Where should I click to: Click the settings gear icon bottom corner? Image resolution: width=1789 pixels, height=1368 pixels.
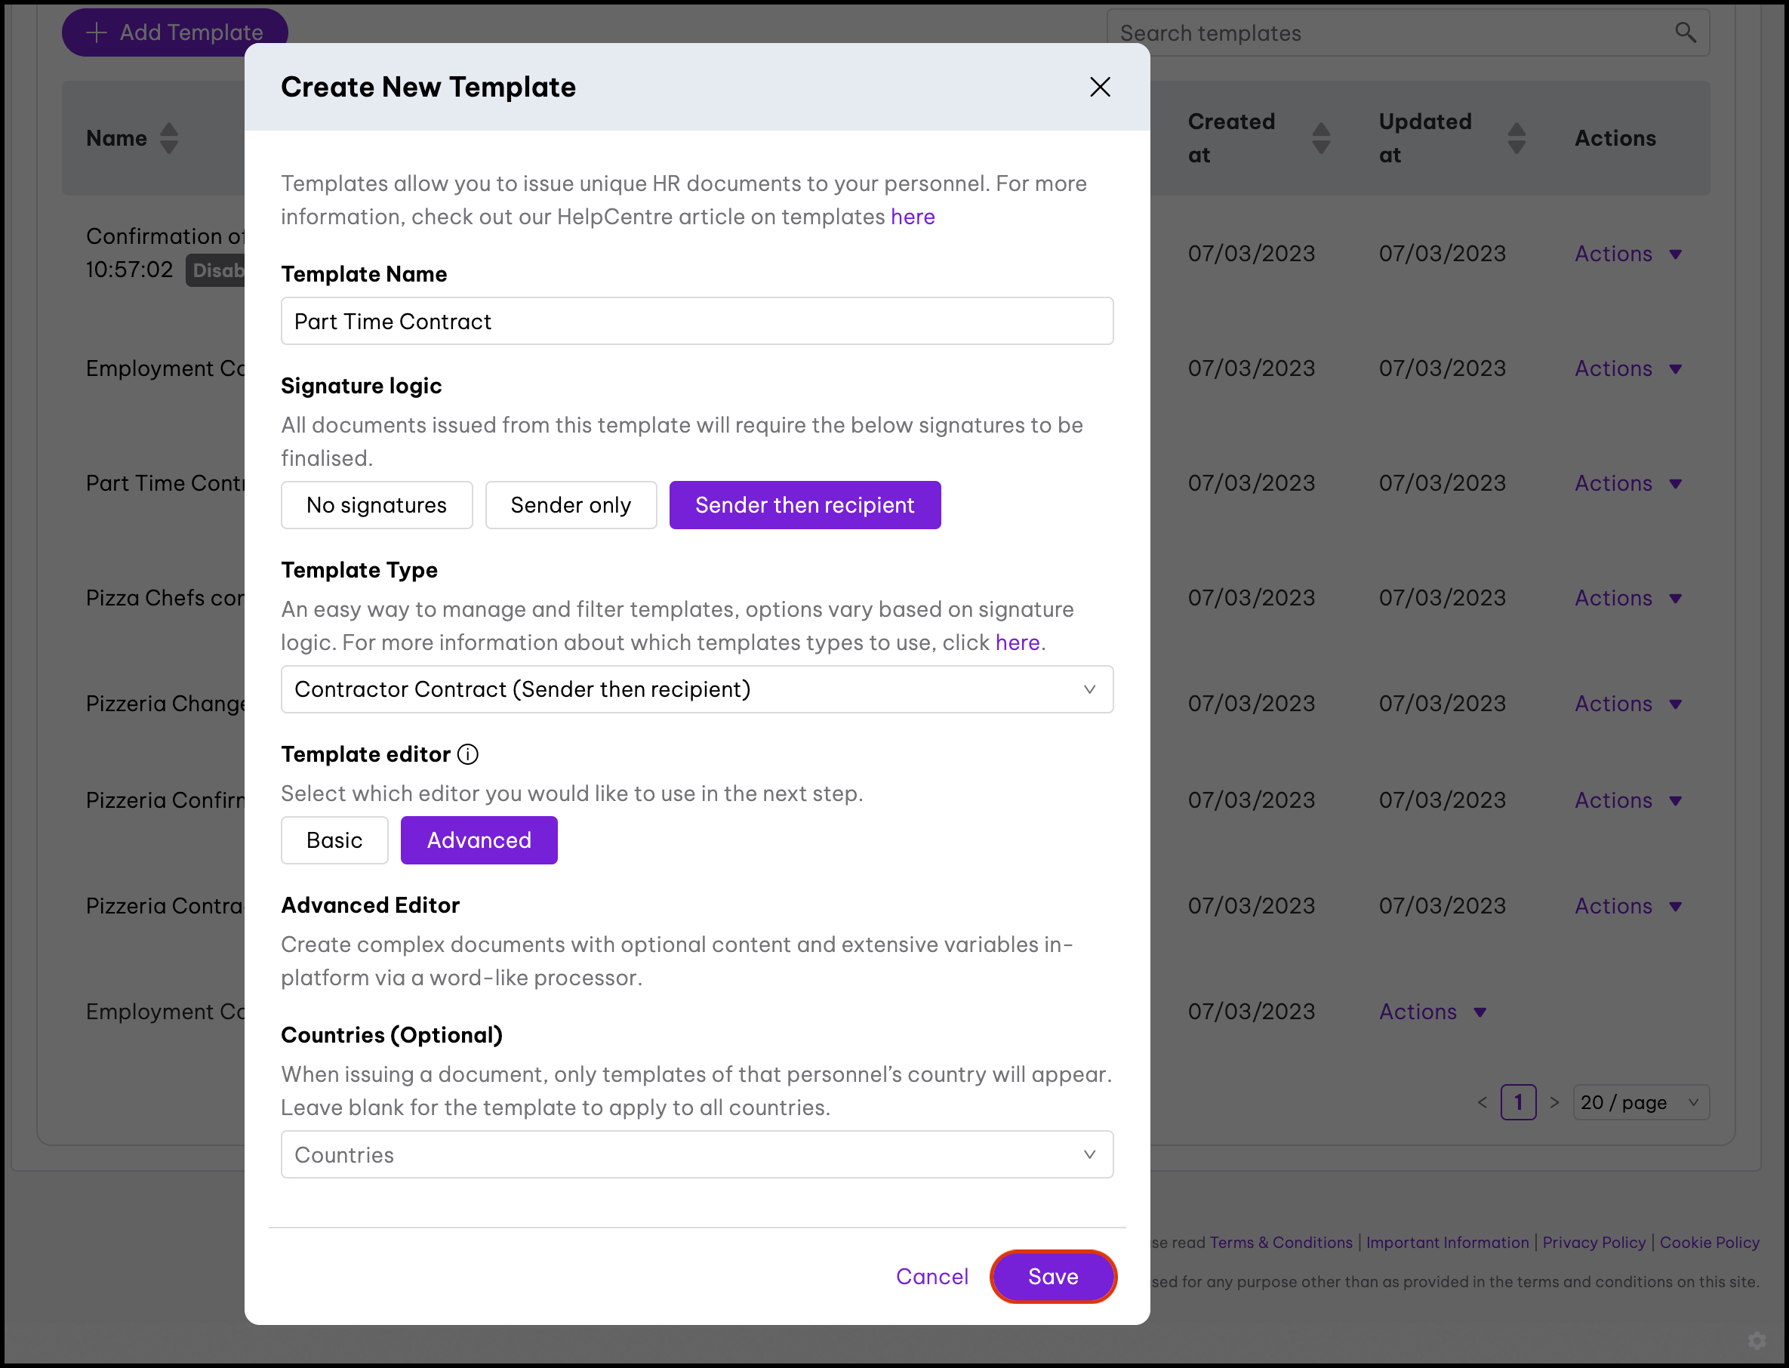tap(1757, 1340)
